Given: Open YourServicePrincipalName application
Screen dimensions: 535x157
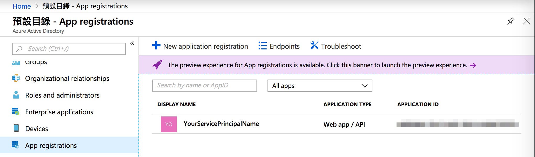Looking at the screenshot, I should [x=221, y=124].
